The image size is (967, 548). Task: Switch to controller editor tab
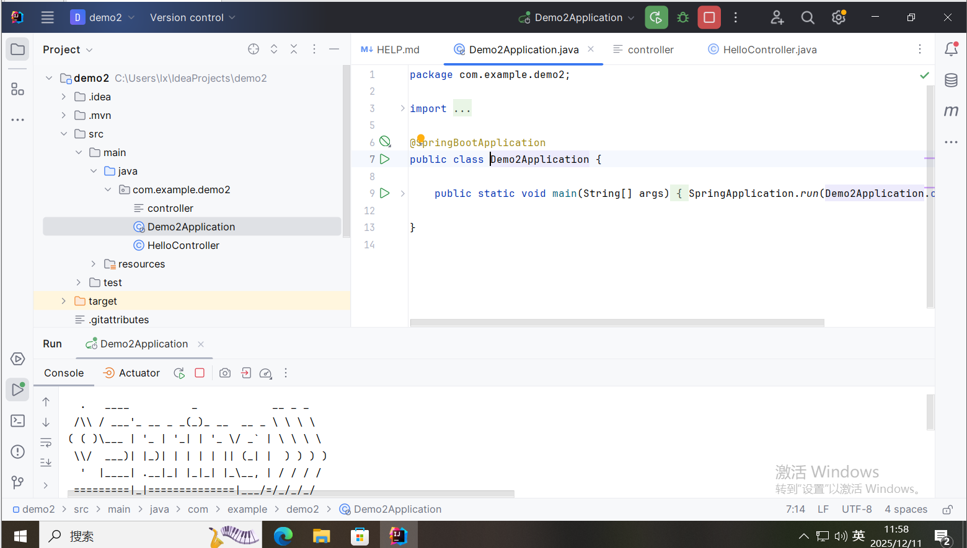pos(643,50)
